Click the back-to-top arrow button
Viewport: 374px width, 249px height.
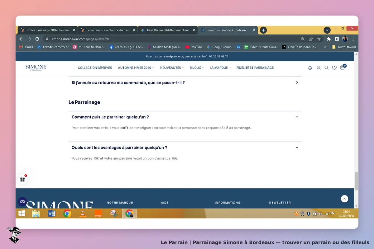tap(344, 199)
